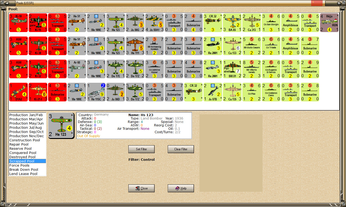Image resolution: width=346 pixels, height=207 pixels.
Task: Show the Production Jul/Aug pool
Action: pyautogui.click(x=27, y=128)
